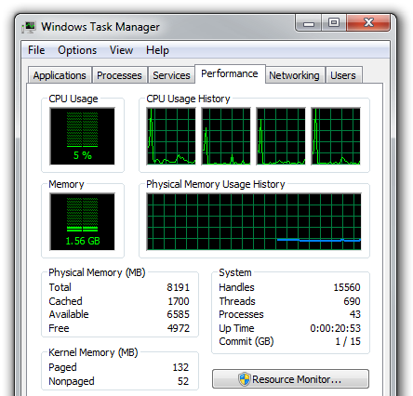Open the Help menu
Screen dimensions: 413x396
click(x=157, y=50)
